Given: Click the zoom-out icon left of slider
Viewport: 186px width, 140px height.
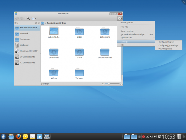Looking at the screenshot, I should pyautogui.click(x=103, y=84).
